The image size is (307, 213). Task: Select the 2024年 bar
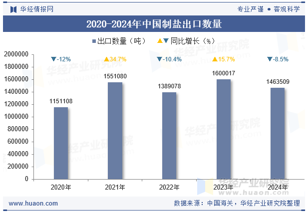[278, 133]
